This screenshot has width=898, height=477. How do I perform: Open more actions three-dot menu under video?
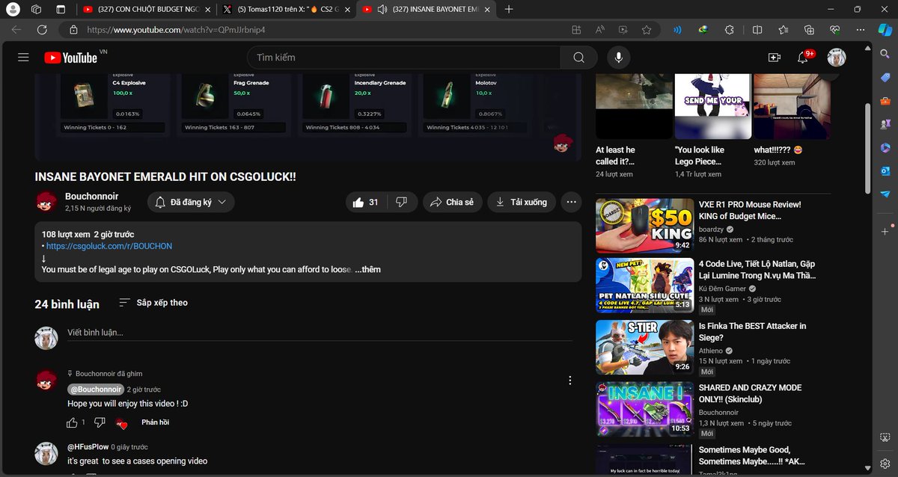tap(571, 202)
